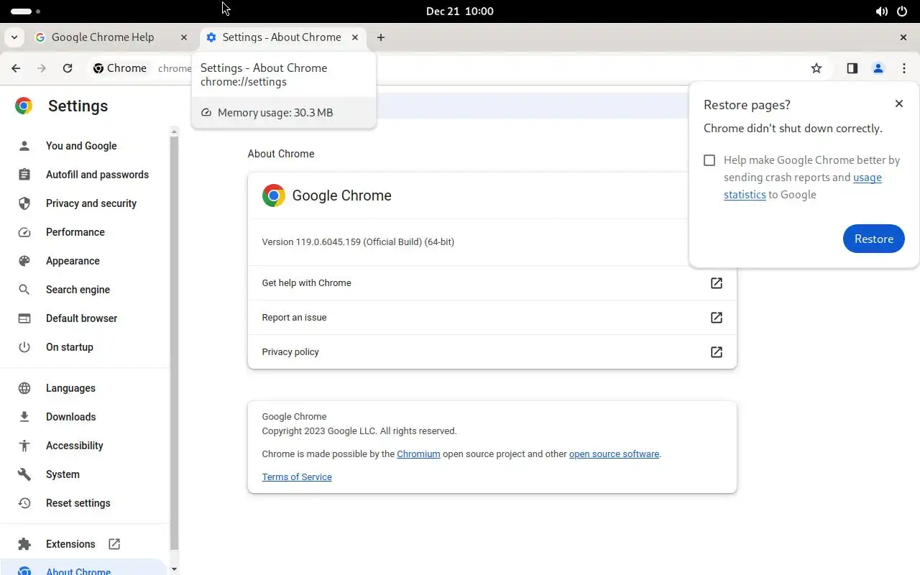Click the puzzle icon beside Extensions
The width and height of the screenshot is (920, 575).
[x=24, y=544]
